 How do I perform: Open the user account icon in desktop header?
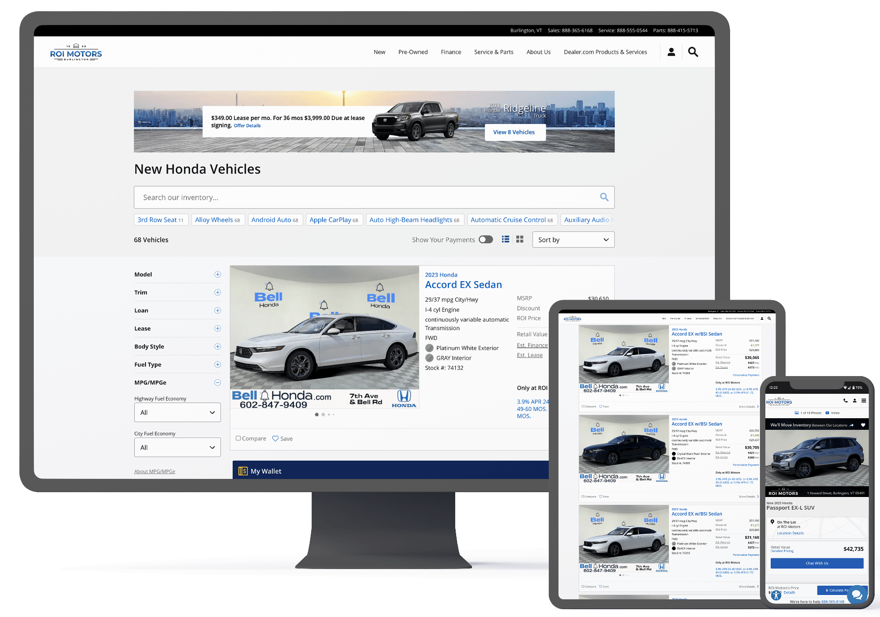click(x=671, y=52)
